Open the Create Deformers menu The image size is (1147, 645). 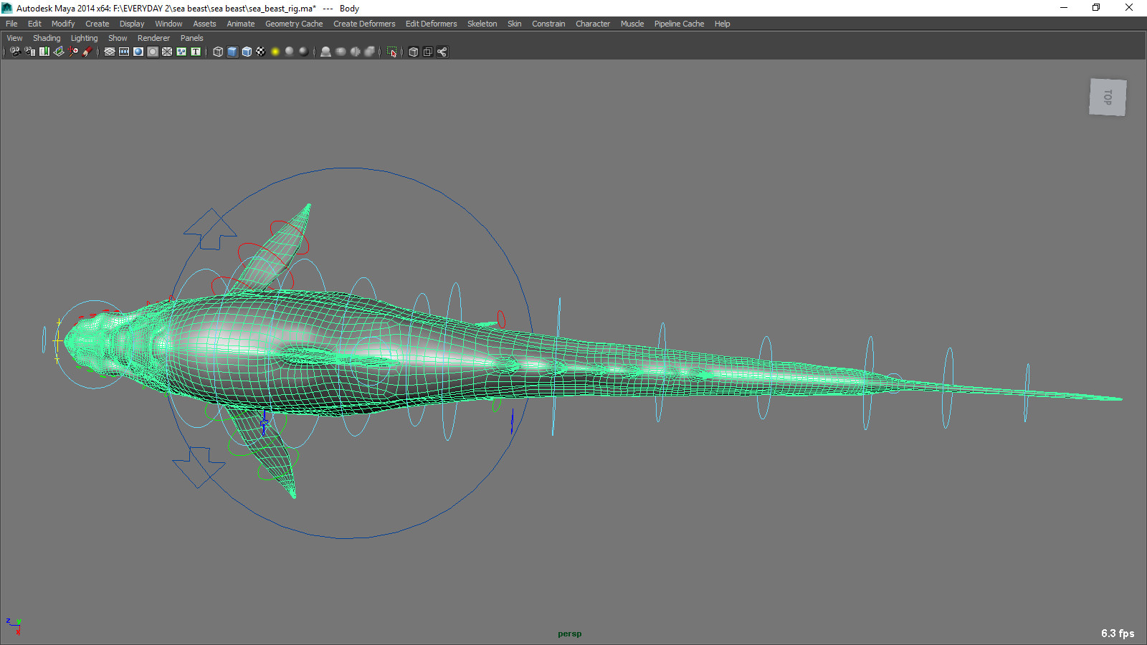pos(364,24)
